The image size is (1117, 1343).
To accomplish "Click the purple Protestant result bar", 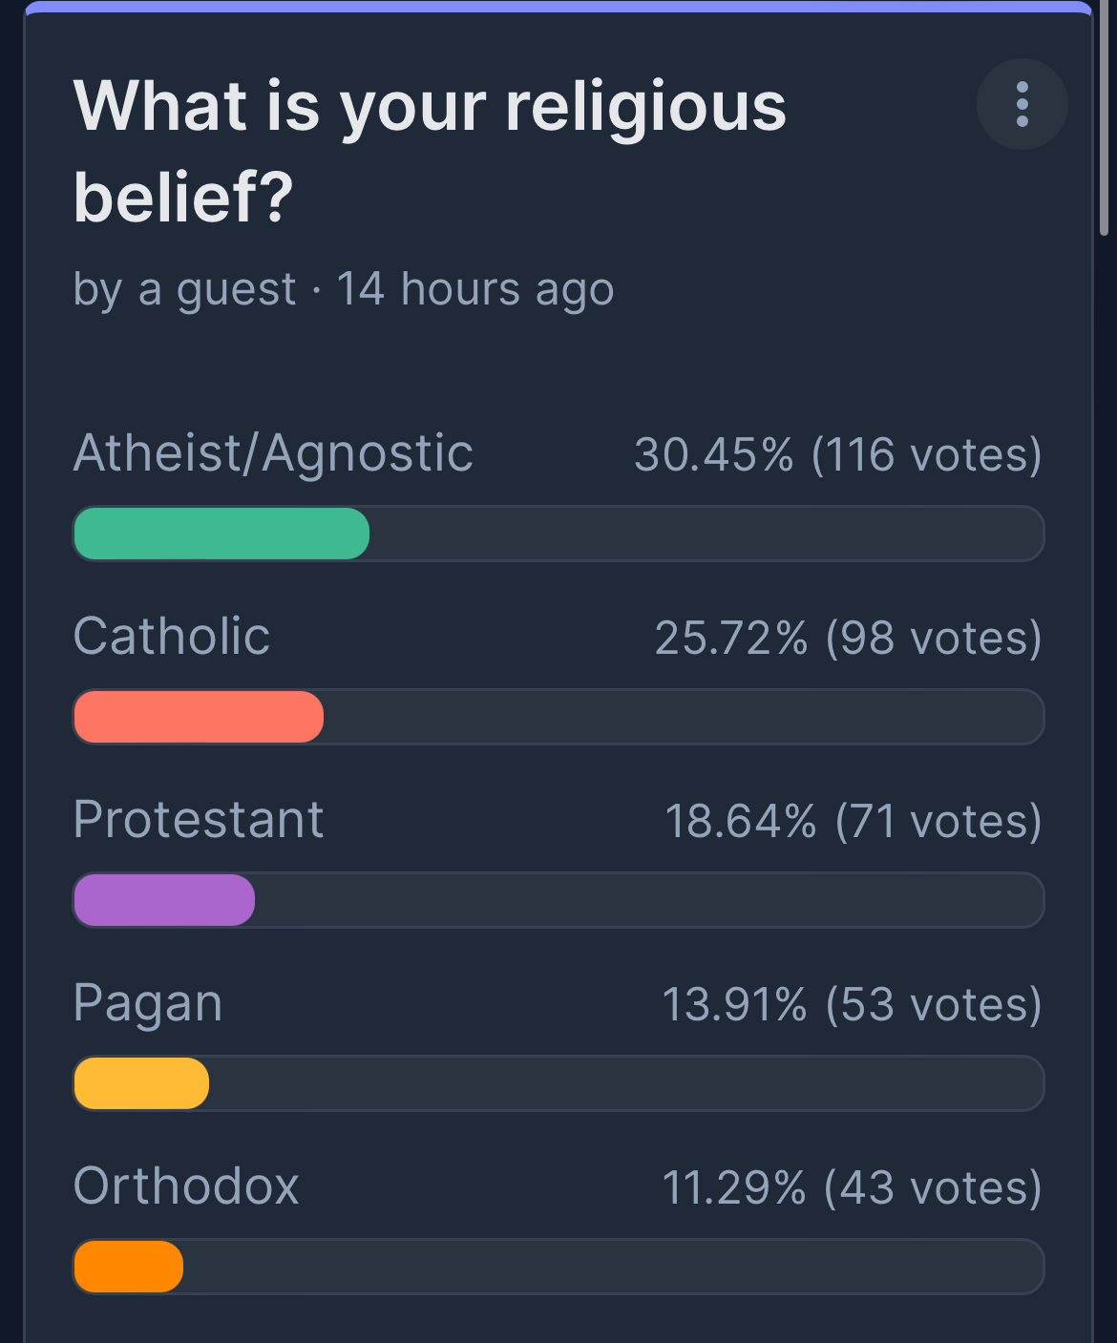I will 164,900.
